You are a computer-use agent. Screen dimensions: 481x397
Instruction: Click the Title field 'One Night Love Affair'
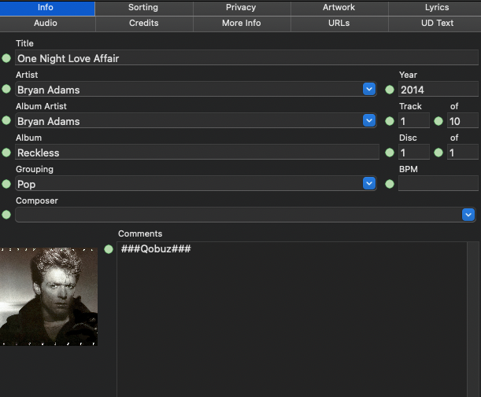pyautogui.click(x=246, y=58)
